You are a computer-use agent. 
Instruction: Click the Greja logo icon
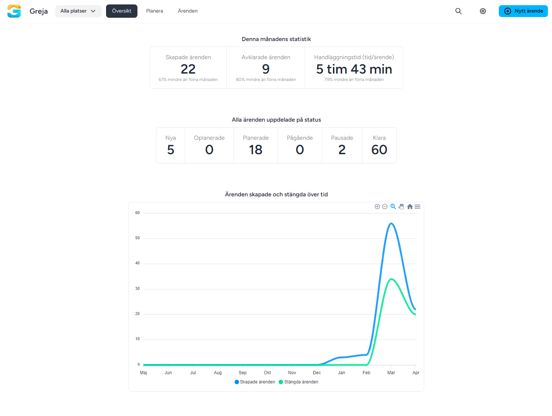pyautogui.click(x=14, y=11)
